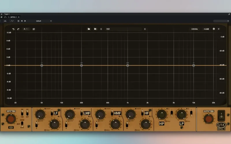Click the automation curve icon
Viewport: 231px width, 144px height.
click(x=12, y=21)
